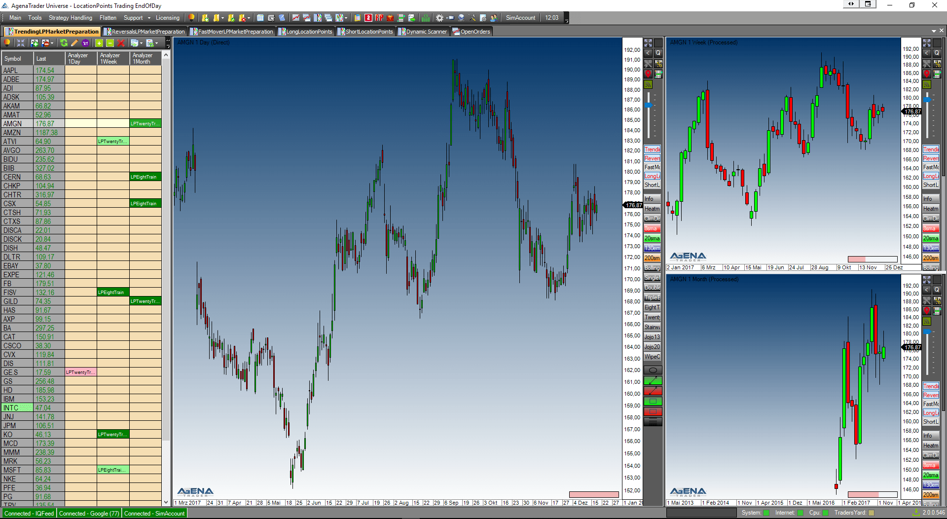947x519 pixels.
Task: Click the Analyzer 1Week column header
Action: [113, 58]
